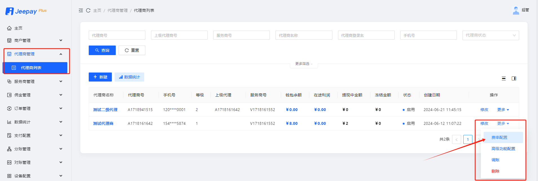Click the sidebar collapse menu icon
This screenshot has height=181, width=538.
click(81, 10)
